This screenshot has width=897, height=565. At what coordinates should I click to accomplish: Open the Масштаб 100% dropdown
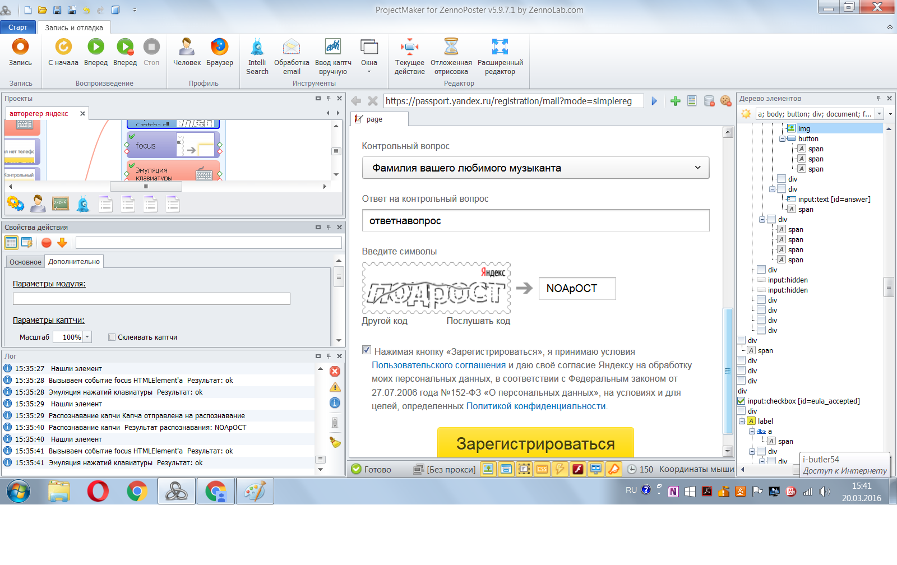[x=87, y=337]
